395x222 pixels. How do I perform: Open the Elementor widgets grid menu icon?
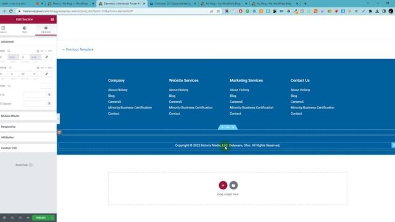click(x=52, y=19)
